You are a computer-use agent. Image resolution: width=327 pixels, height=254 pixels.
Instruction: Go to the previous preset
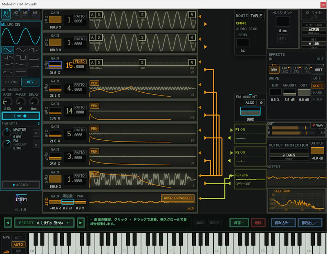click(x=8, y=223)
